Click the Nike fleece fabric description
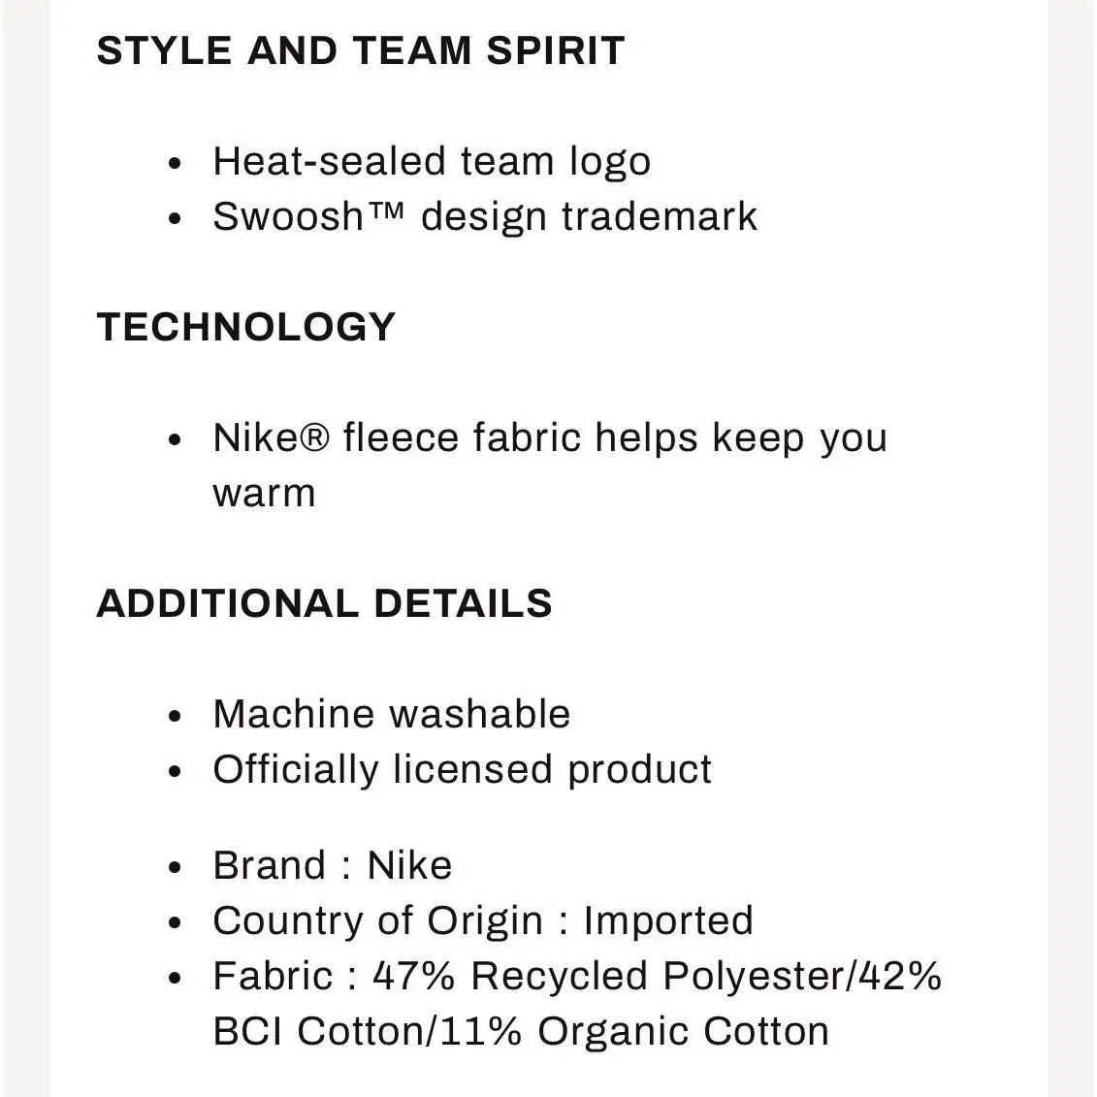This screenshot has height=1097, width=1097. click(x=550, y=466)
